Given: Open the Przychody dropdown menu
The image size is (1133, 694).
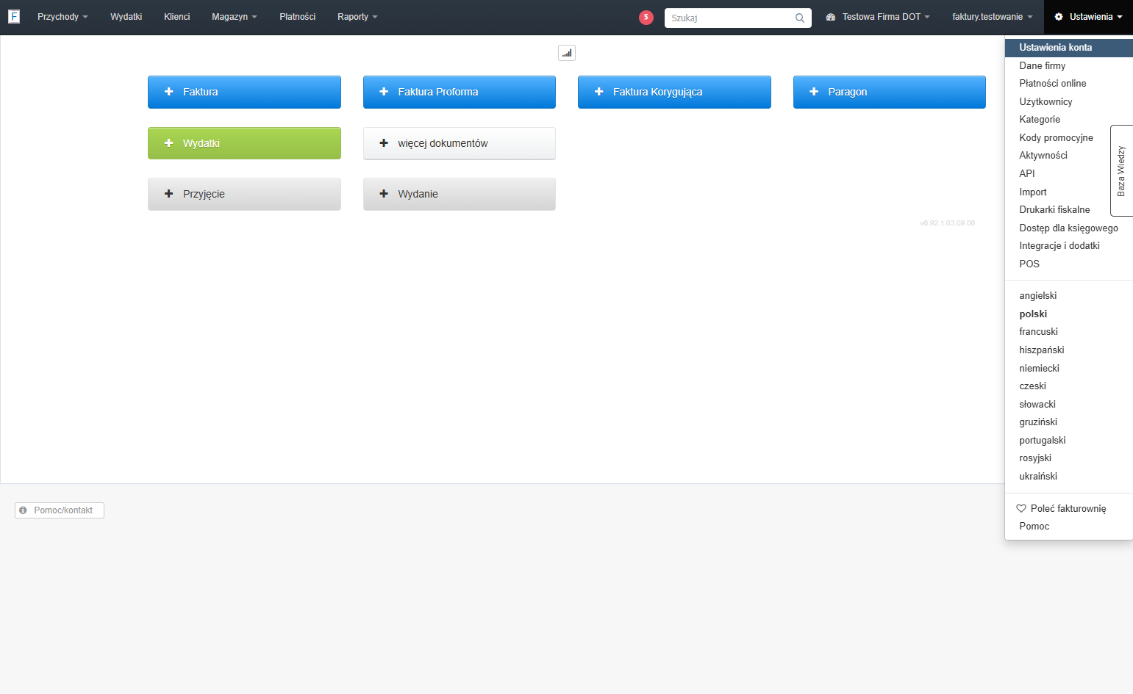Looking at the screenshot, I should (62, 17).
